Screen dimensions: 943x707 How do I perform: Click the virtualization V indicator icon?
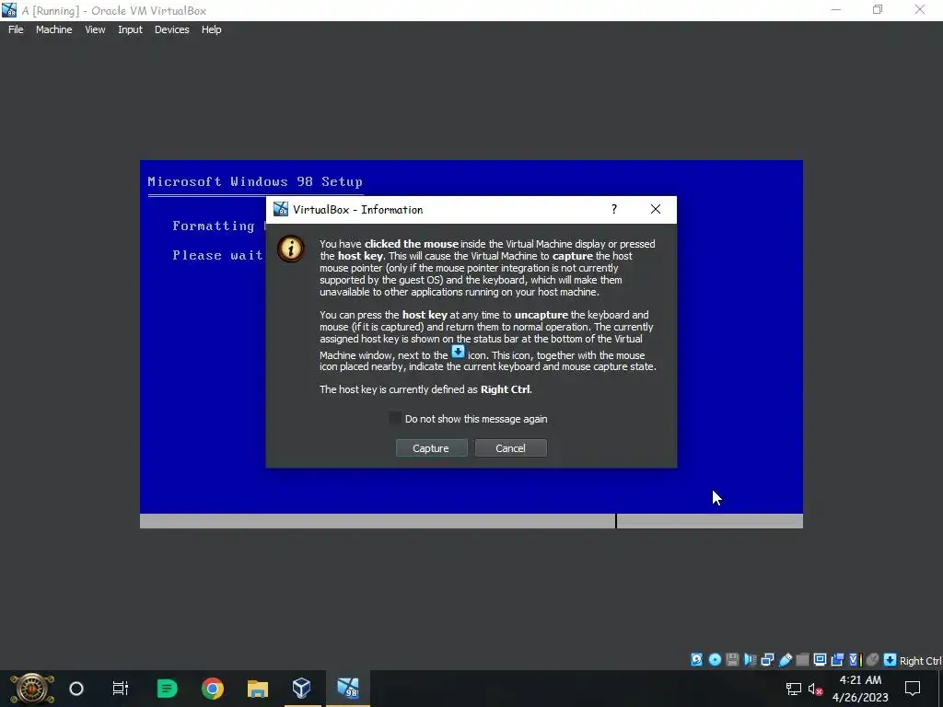856,659
